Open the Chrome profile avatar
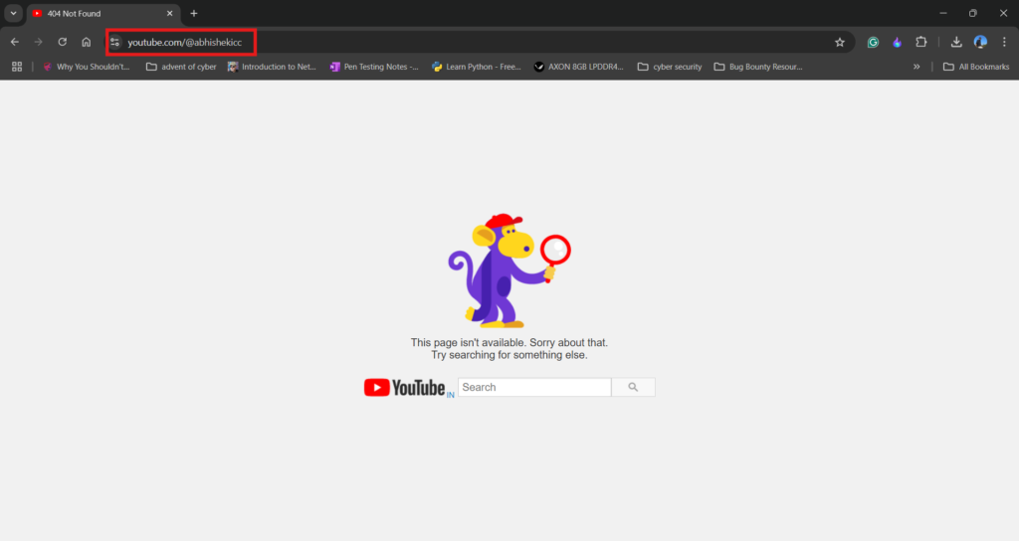This screenshot has height=541, width=1019. click(980, 42)
